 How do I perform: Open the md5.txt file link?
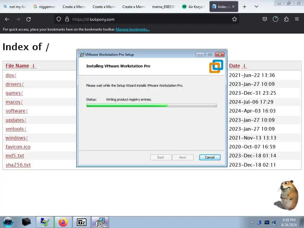[x=15, y=156]
